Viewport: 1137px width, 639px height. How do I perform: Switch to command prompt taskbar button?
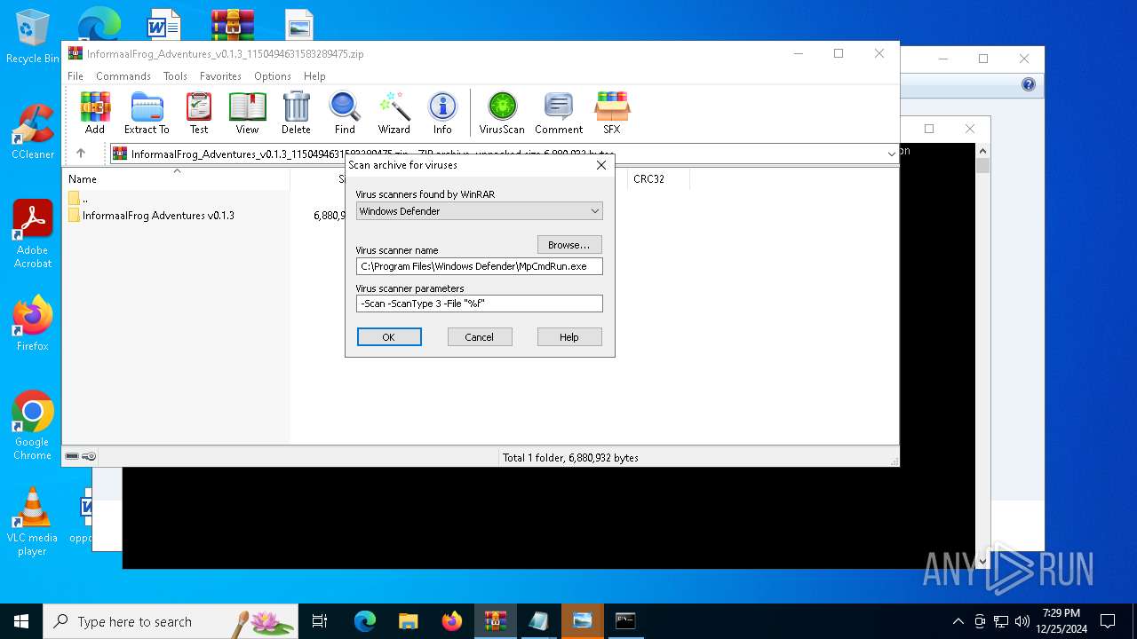pos(625,621)
